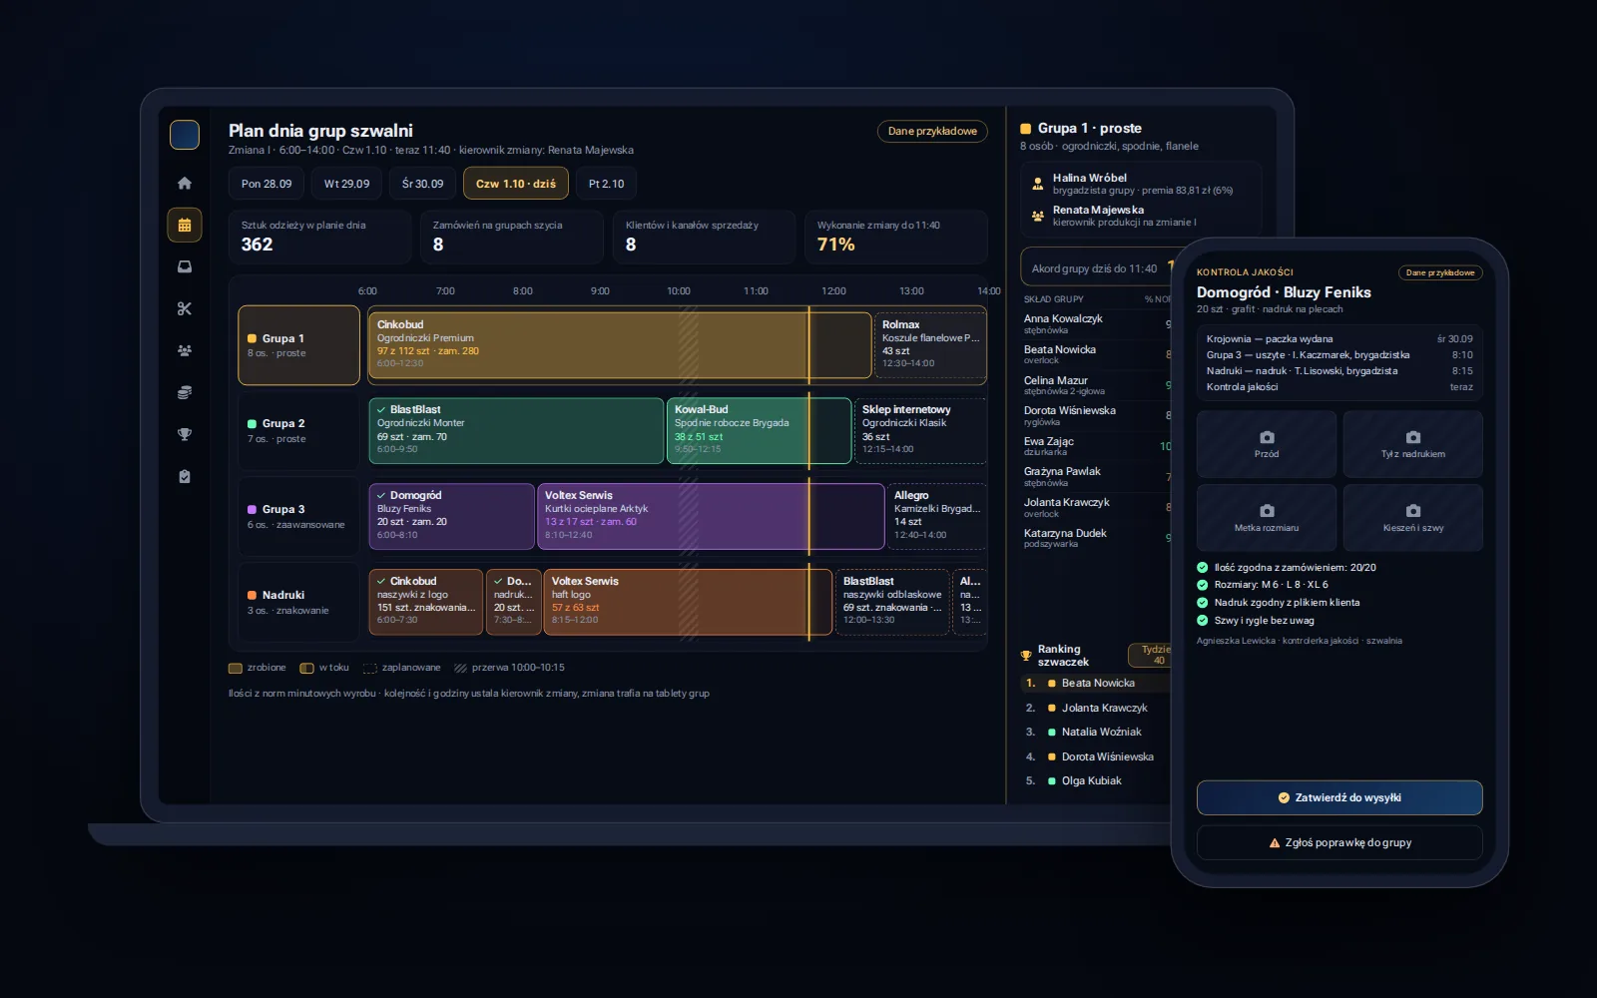Toggle check 'Szwy i rygle bez uwag'

point(1203,620)
